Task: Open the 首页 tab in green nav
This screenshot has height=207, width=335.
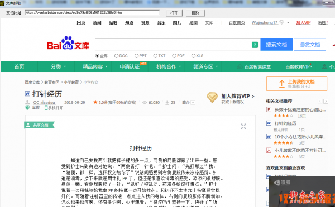Action: (19, 66)
